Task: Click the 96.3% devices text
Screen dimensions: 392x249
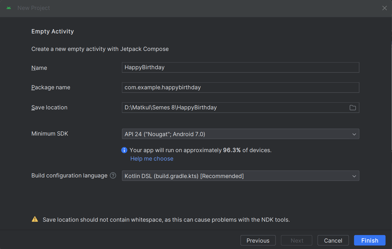Action: tap(200, 150)
